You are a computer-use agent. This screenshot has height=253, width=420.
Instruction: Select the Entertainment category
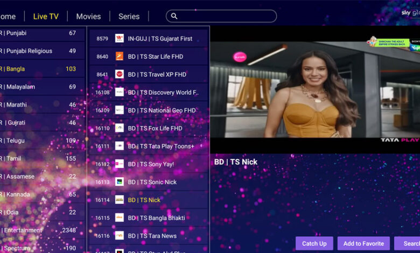(x=24, y=230)
